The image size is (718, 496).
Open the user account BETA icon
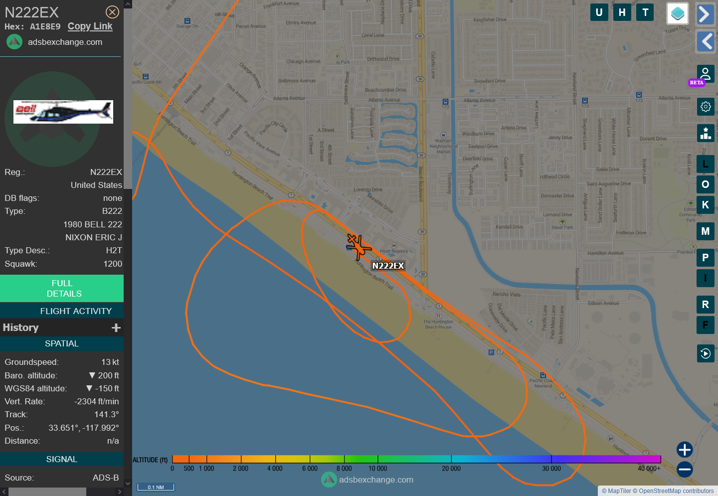pos(705,74)
